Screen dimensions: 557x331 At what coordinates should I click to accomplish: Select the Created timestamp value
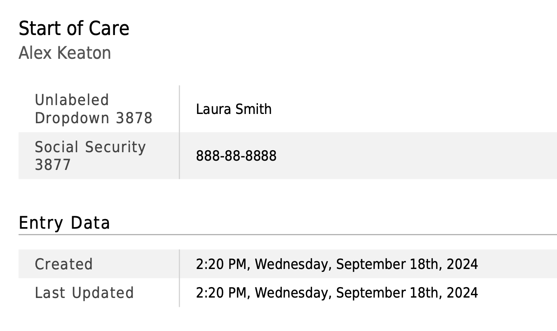(337, 264)
